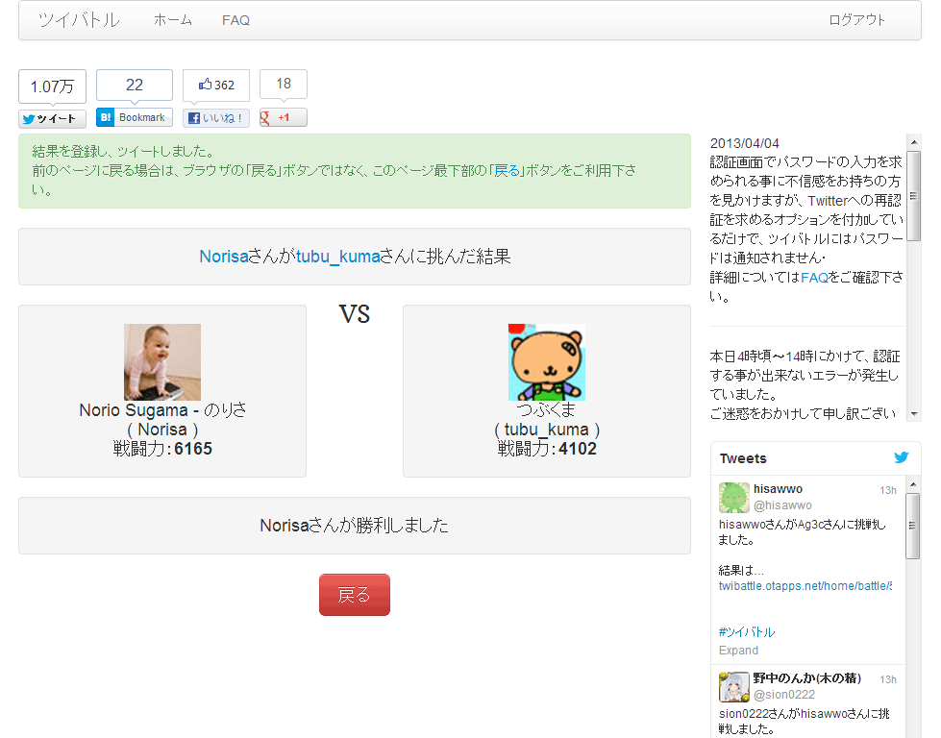Open twibattle.otapps.net battle link
This screenshot has width=941, height=738.
805,585
